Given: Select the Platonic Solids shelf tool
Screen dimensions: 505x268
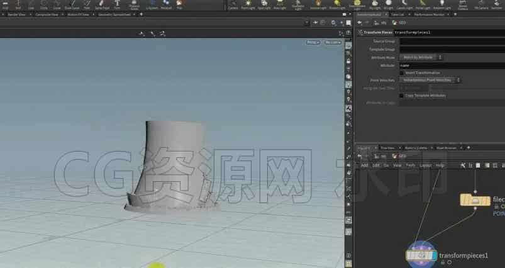Looking at the screenshot, I should (x=134, y=4).
